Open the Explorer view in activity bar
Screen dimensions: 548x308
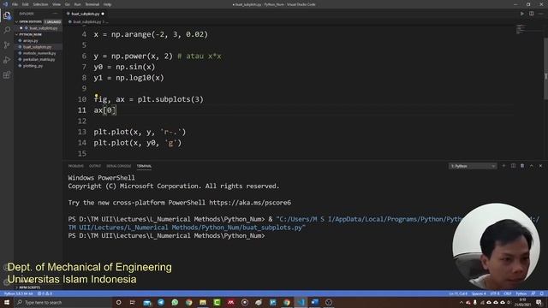pyautogui.click(x=7, y=15)
